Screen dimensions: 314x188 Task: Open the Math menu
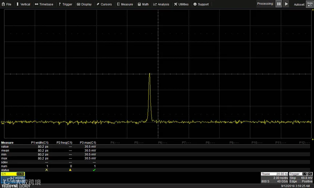pyautogui.click(x=143, y=4)
